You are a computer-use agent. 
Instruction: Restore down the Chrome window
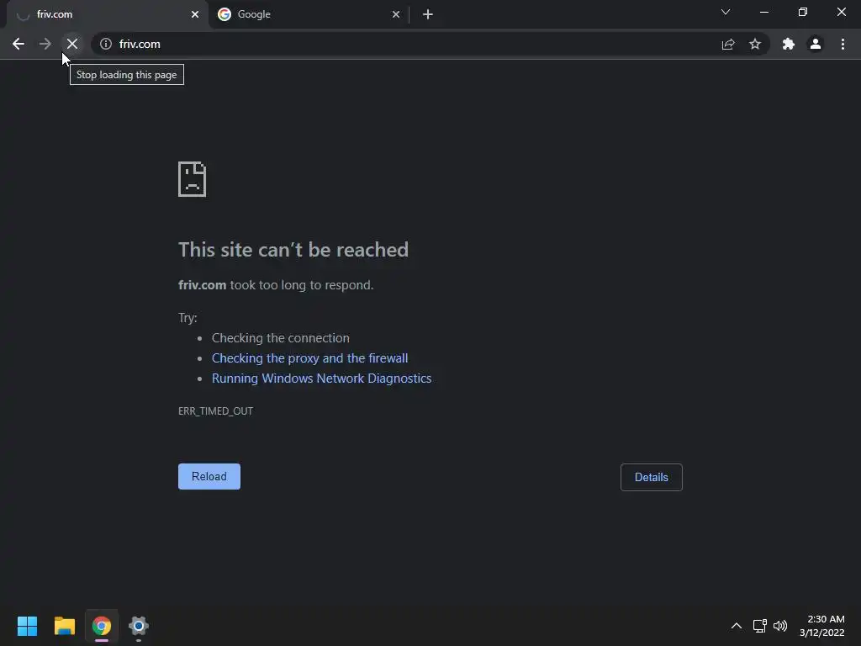(803, 12)
